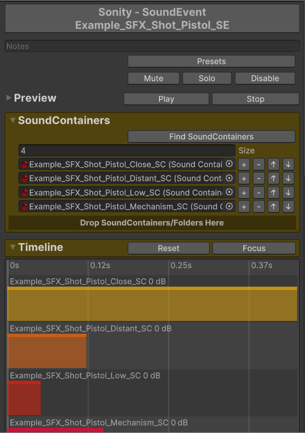
Task: Select the orange Pistol_Distant_SC timeline clip
Action: tap(47, 352)
